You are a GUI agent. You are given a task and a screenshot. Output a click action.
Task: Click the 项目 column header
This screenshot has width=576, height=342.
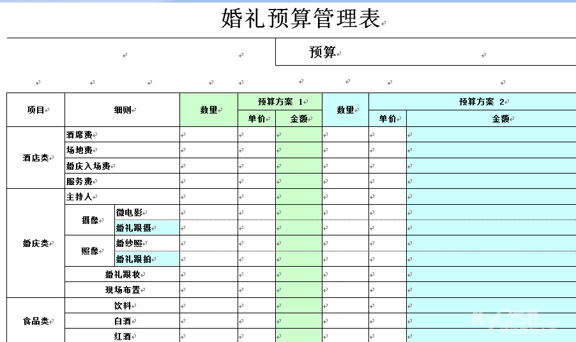coord(36,110)
